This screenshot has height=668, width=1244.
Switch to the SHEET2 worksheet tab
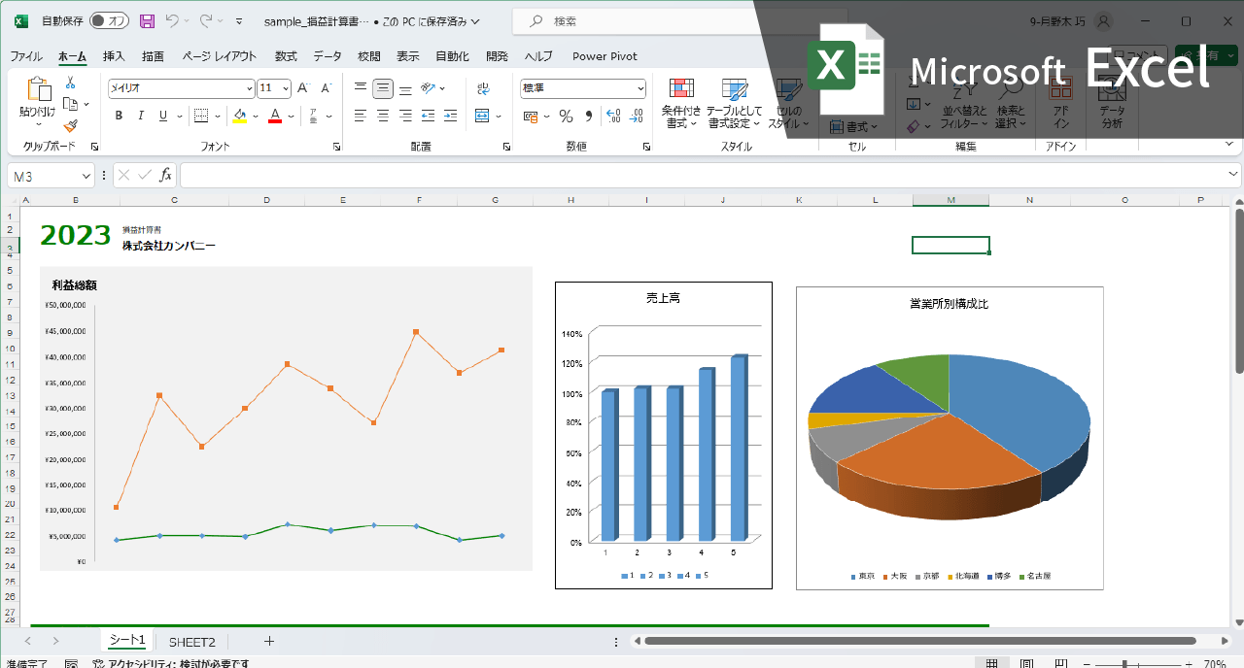(191, 642)
